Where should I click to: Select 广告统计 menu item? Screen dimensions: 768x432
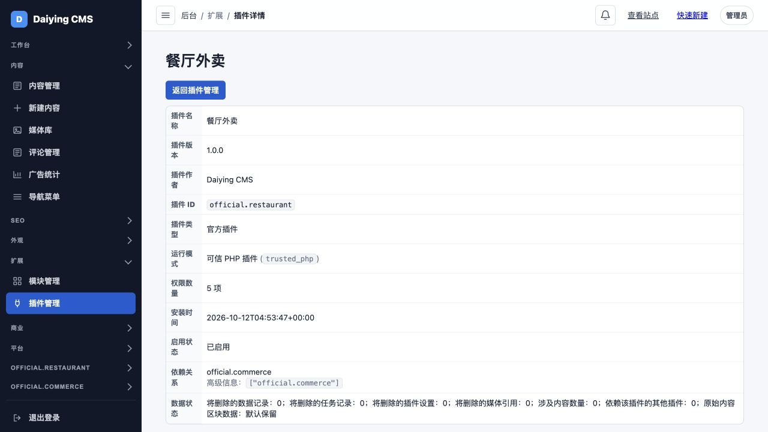71,175
